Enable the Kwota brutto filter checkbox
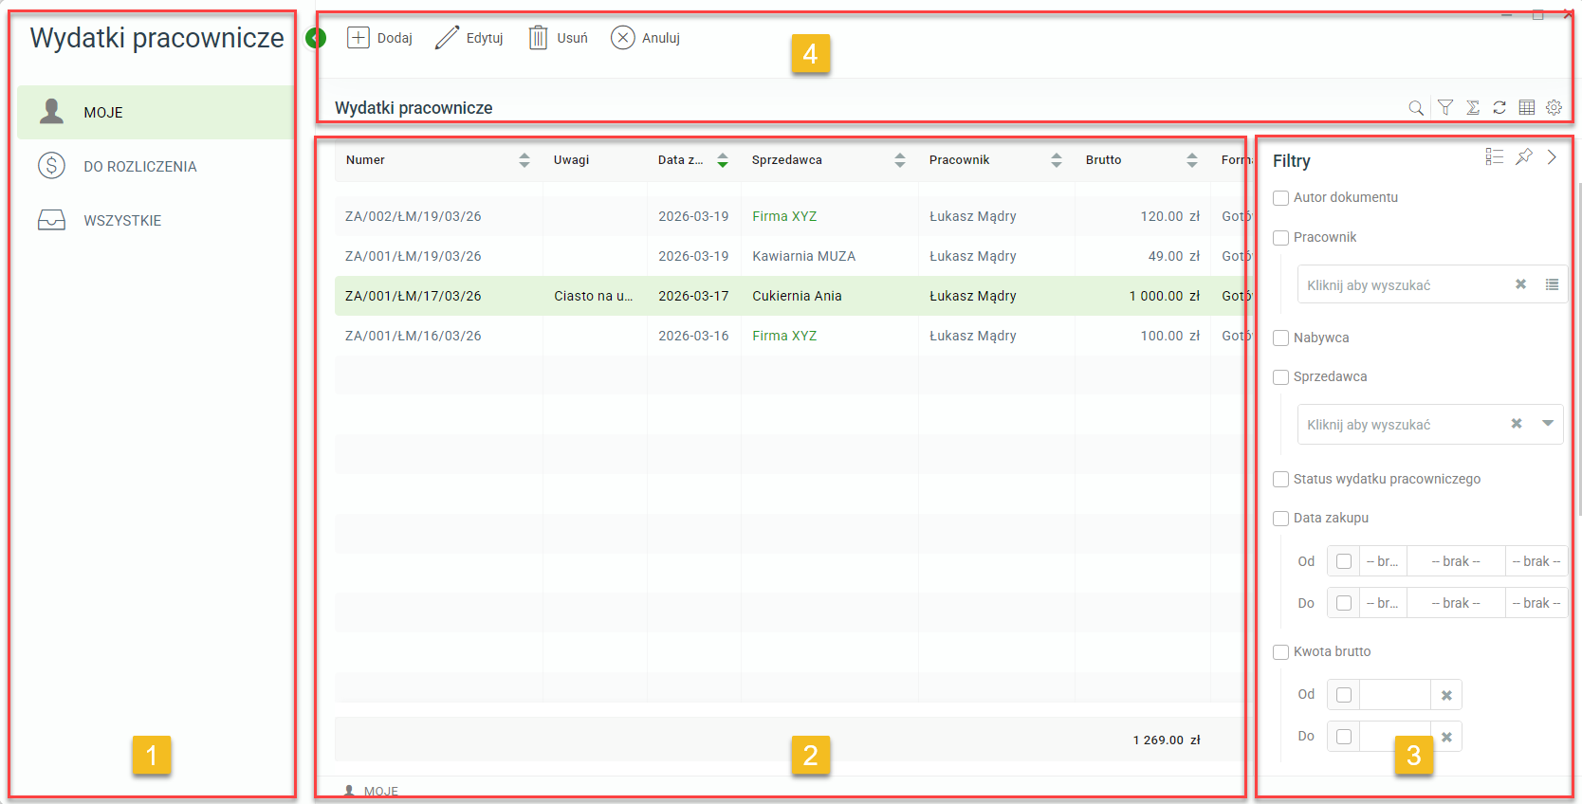This screenshot has height=804, width=1582. [1280, 652]
